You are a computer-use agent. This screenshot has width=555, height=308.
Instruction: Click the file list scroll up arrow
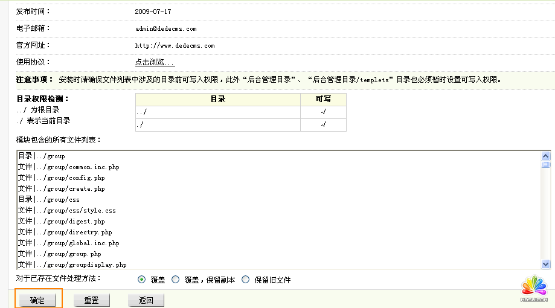pyautogui.click(x=546, y=155)
